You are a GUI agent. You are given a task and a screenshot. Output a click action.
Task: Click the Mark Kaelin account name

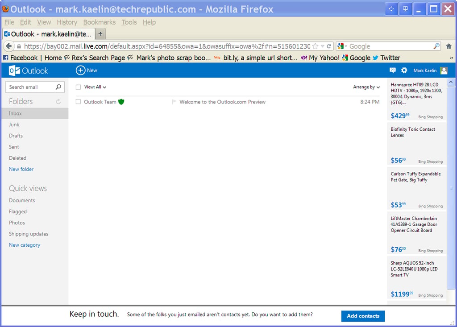[425, 70]
